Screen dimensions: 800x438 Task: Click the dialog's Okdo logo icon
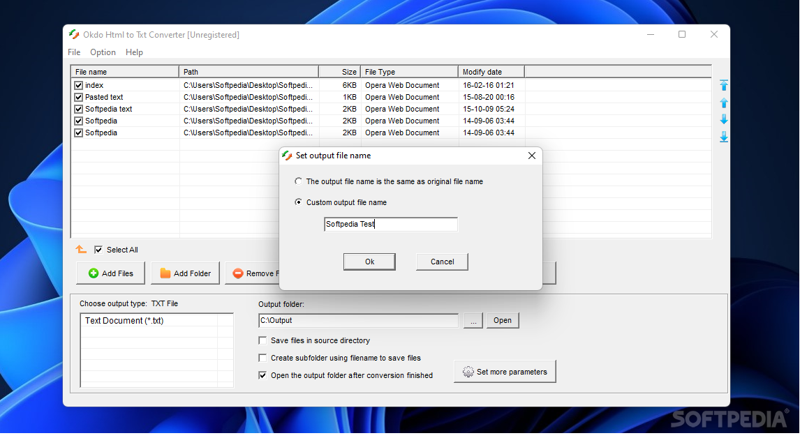tap(287, 156)
